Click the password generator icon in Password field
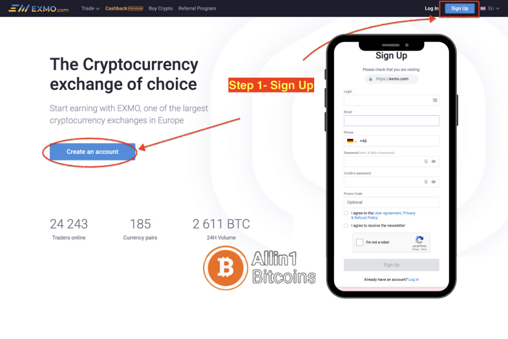The image size is (508, 339). pyautogui.click(x=426, y=162)
